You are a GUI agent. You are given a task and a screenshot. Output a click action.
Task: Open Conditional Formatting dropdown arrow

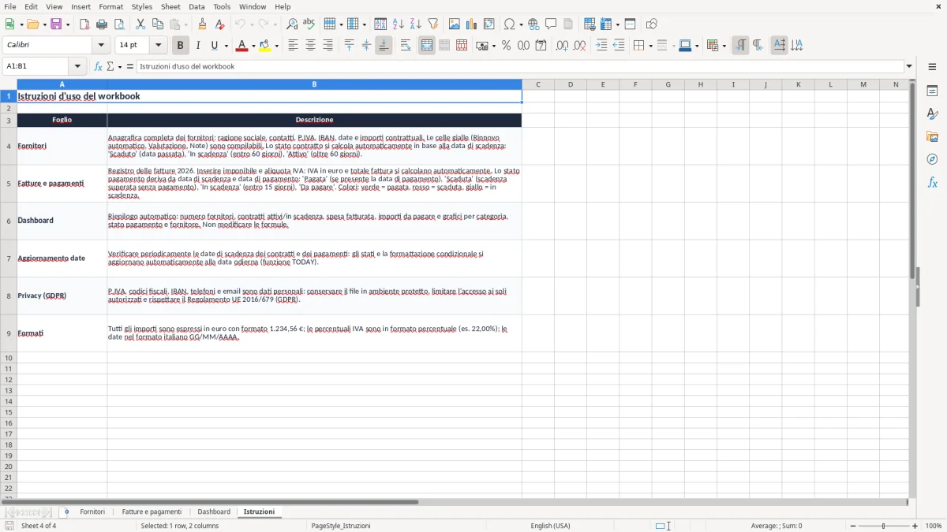pos(724,46)
